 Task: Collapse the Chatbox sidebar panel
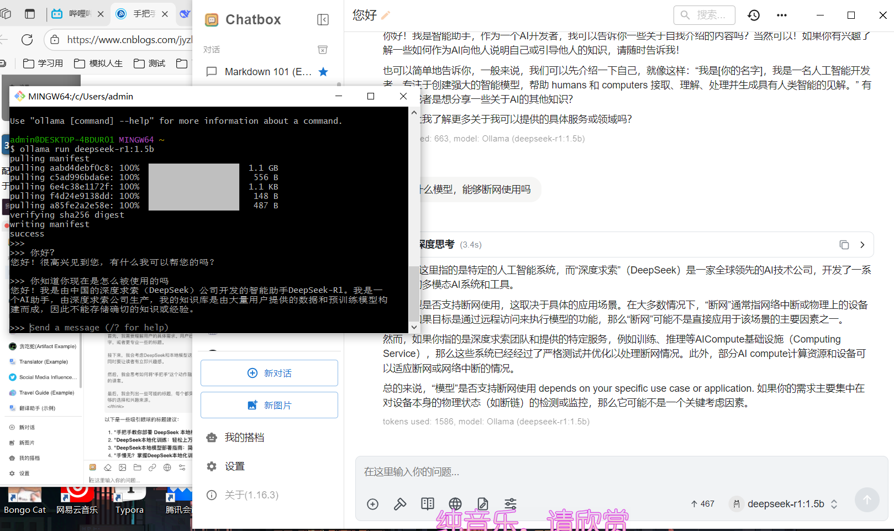[x=323, y=20]
